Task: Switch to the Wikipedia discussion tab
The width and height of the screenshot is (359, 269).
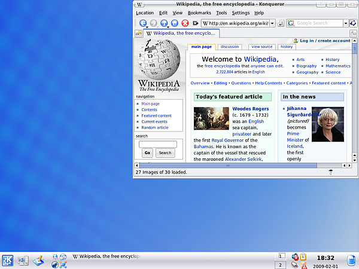Action: 230,47
